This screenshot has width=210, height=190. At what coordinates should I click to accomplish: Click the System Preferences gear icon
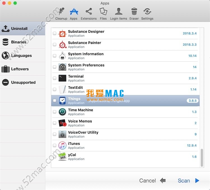pos(62,67)
